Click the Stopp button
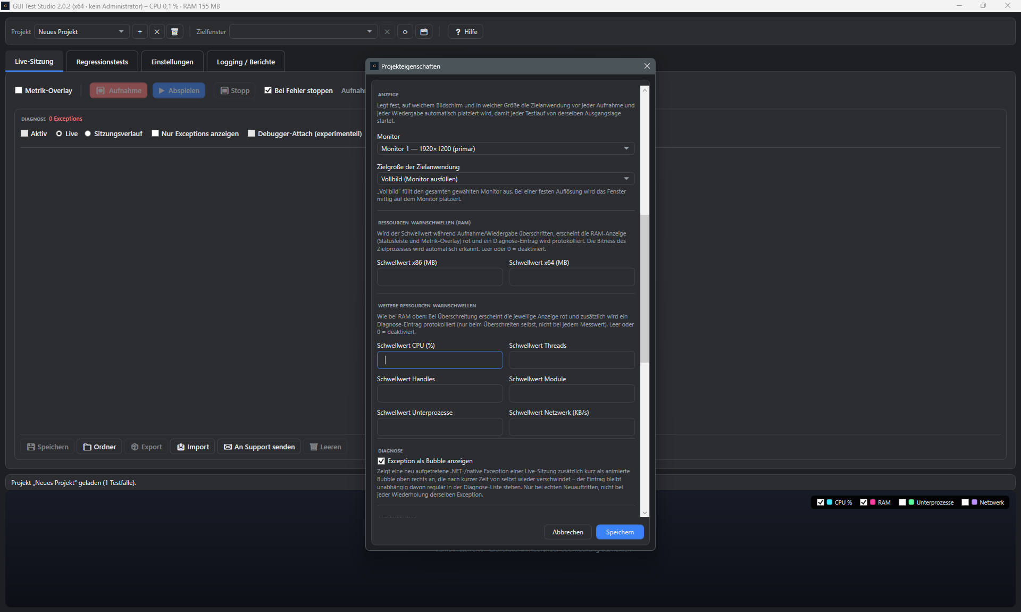 coord(235,90)
